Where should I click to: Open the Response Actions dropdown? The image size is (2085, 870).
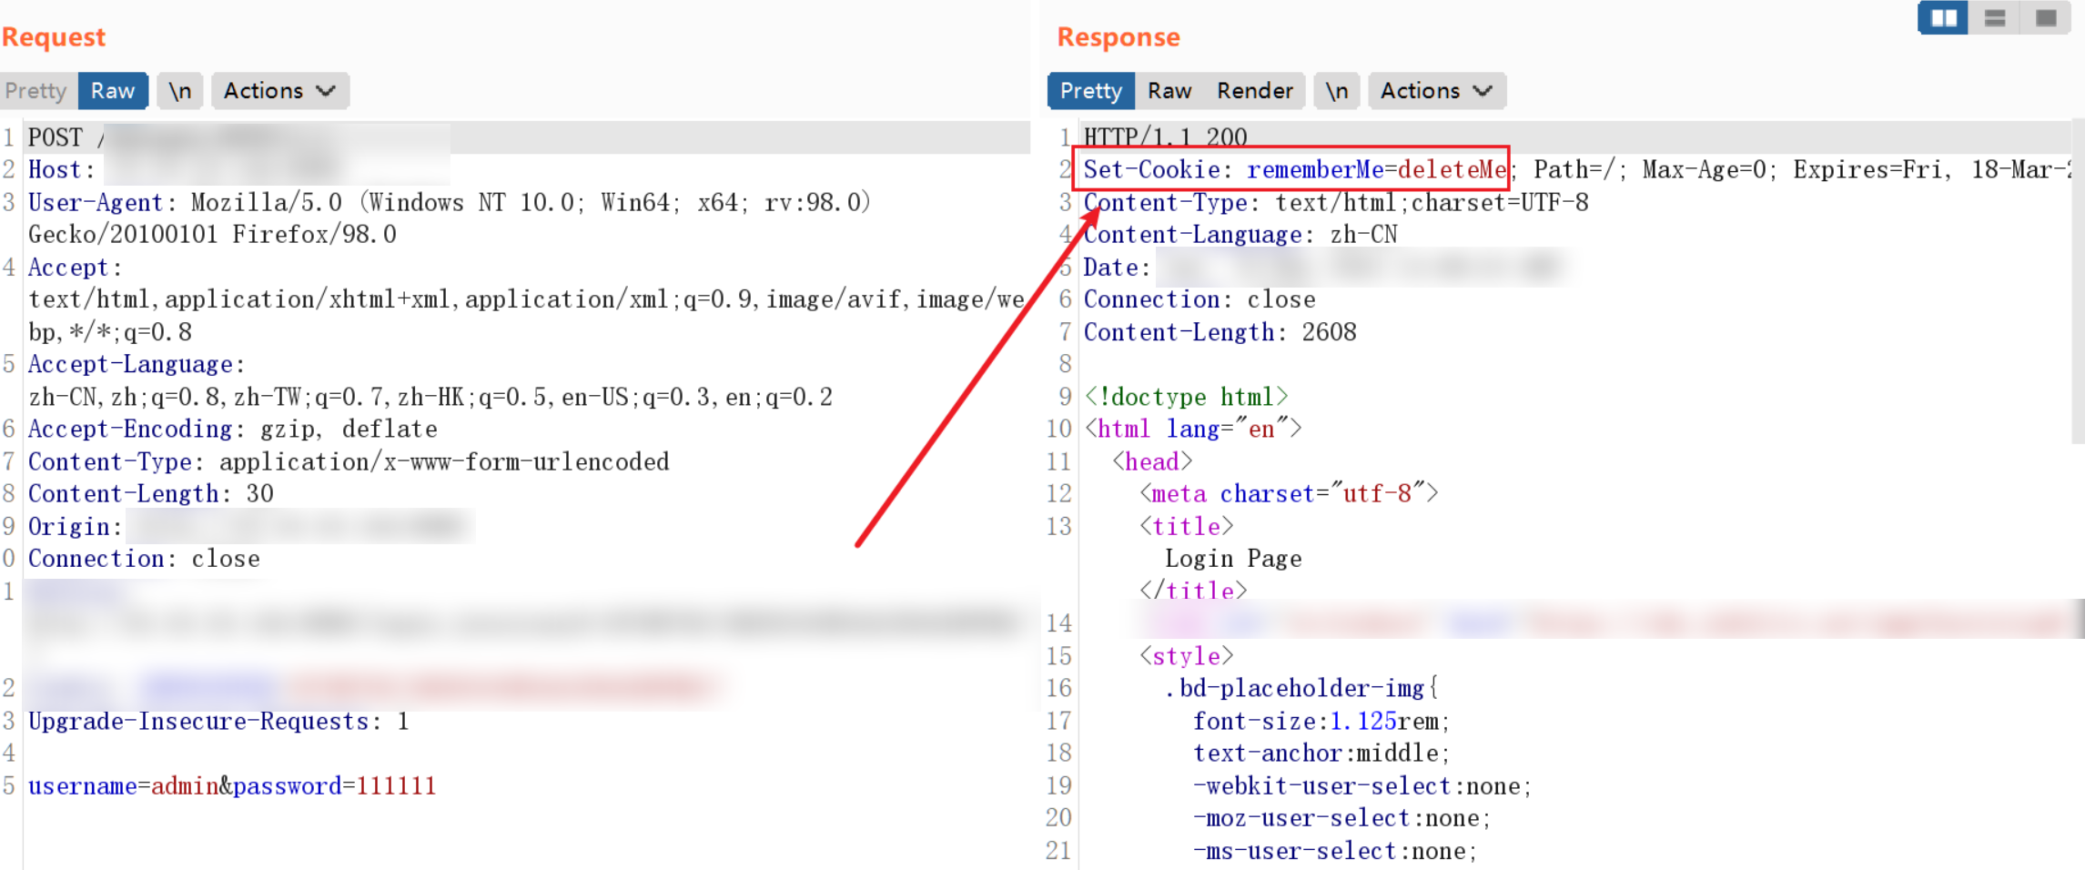point(1437,91)
